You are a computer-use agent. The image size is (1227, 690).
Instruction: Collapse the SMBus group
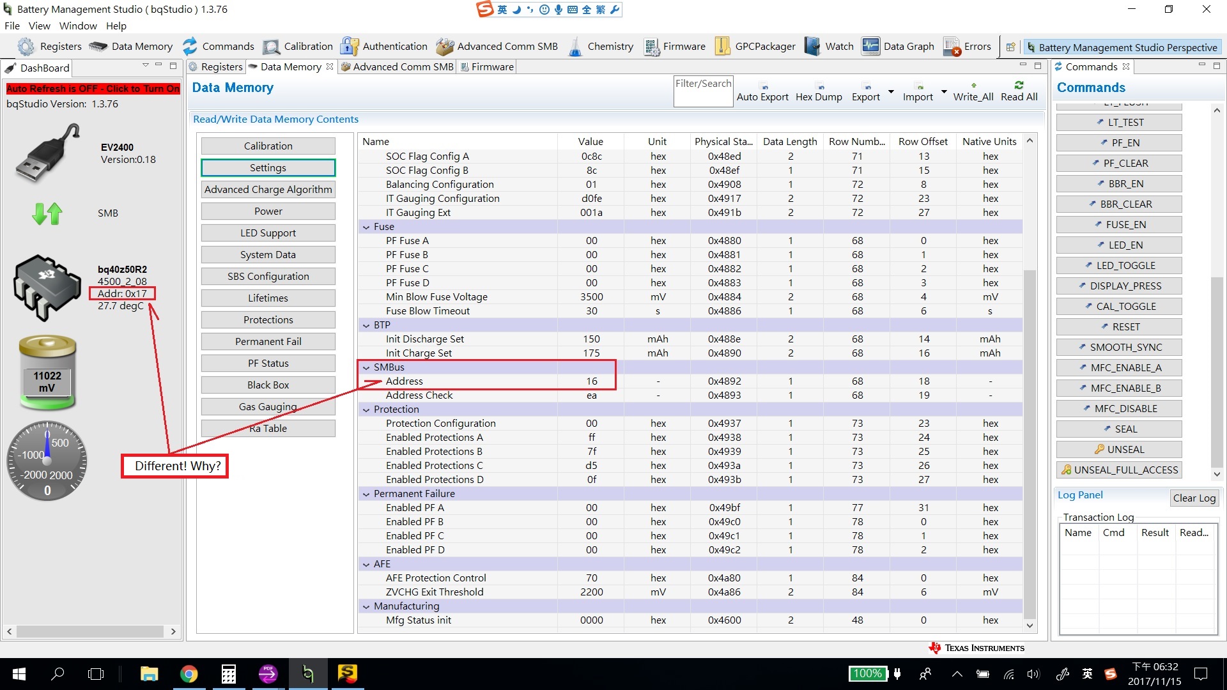click(x=366, y=367)
